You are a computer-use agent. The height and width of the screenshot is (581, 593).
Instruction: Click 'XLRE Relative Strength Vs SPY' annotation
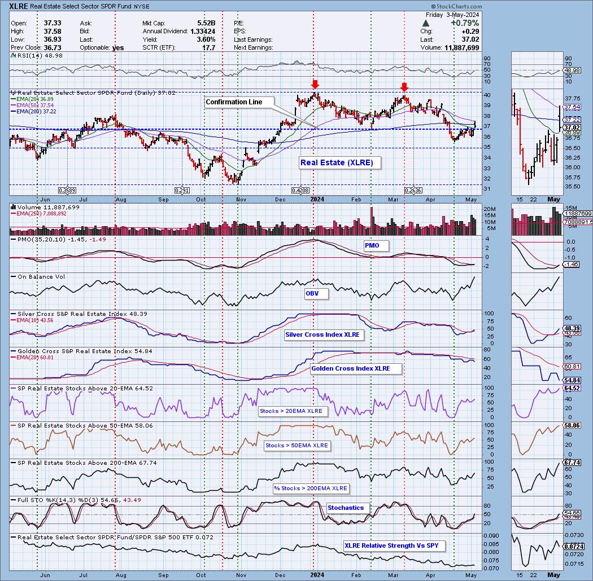[x=394, y=545]
